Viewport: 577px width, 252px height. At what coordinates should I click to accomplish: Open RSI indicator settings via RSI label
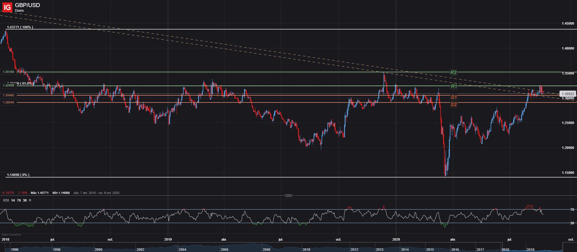(6, 200)
